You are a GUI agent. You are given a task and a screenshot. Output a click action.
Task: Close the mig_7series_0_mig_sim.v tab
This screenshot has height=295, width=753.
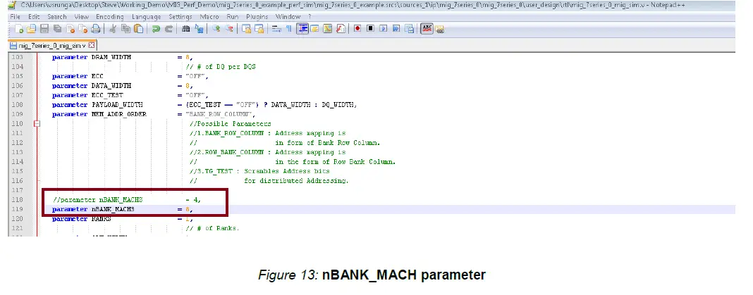pyautogui.click(x=92, y=46)
